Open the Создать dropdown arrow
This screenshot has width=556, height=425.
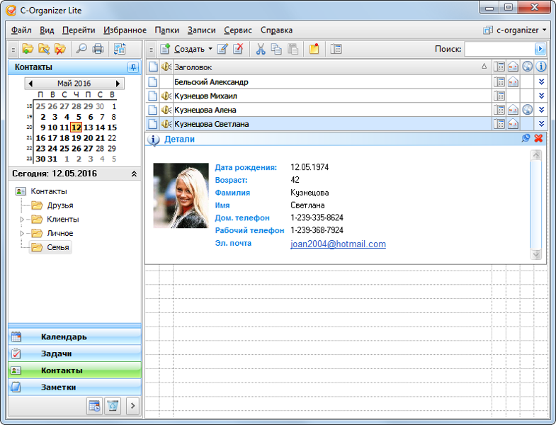coord(210,50)
